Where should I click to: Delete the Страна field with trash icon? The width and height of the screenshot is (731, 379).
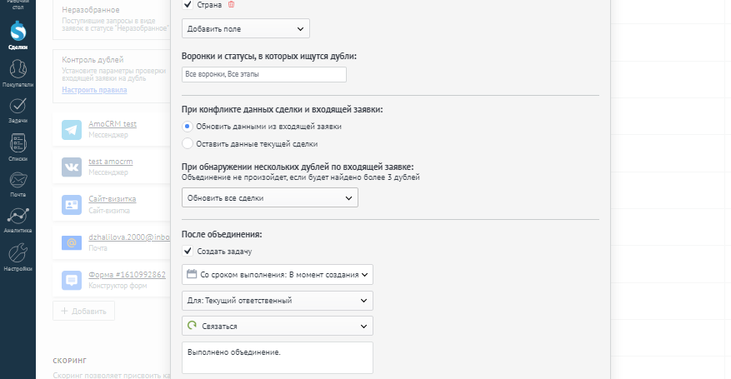(231, 5)
